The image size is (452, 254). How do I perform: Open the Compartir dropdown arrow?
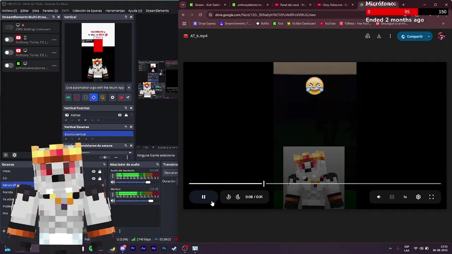(x=429, y=36)
